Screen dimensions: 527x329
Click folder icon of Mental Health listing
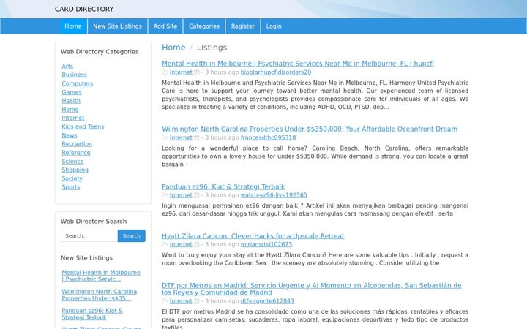(x=165, y=72)
